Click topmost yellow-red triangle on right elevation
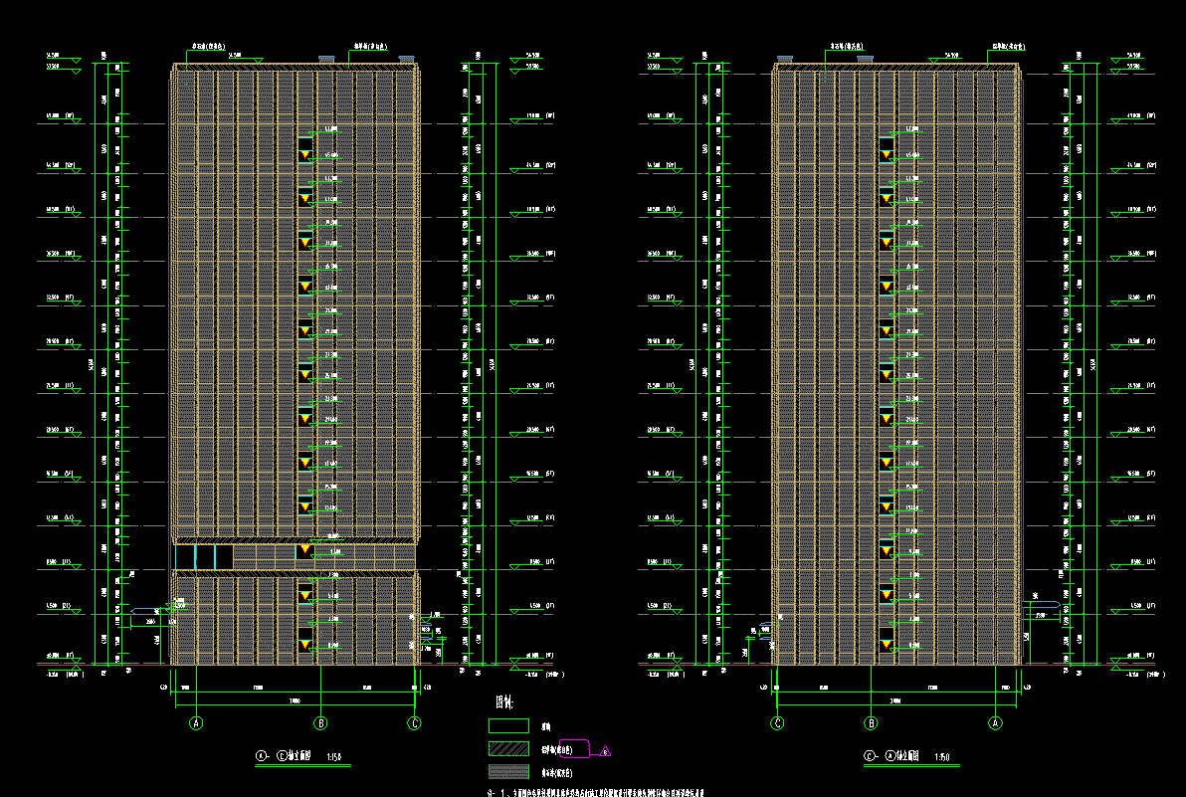 tap(886, 154)
